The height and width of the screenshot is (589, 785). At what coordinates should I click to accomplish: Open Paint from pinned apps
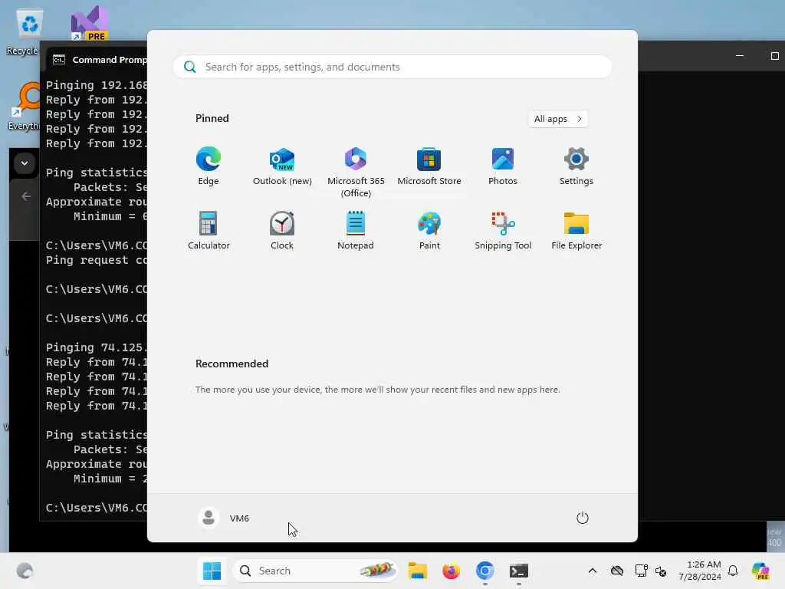tap(429, 231)
